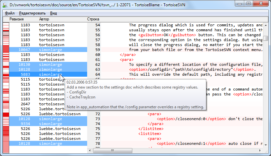Click horizontal scrollbar left arrow
The image size is (271, 156).
point(90,151)
